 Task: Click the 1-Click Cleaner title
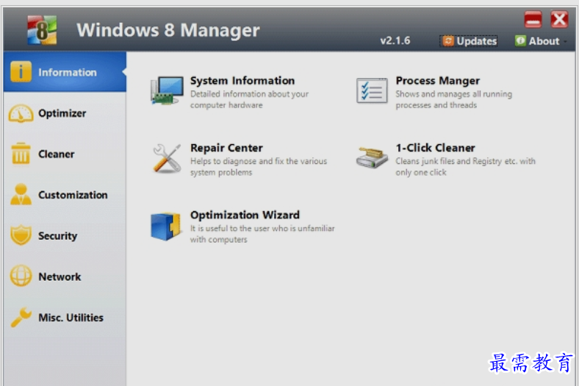point(435,148)
